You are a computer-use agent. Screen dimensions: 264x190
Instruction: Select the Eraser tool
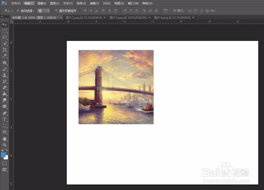[4, 88]
